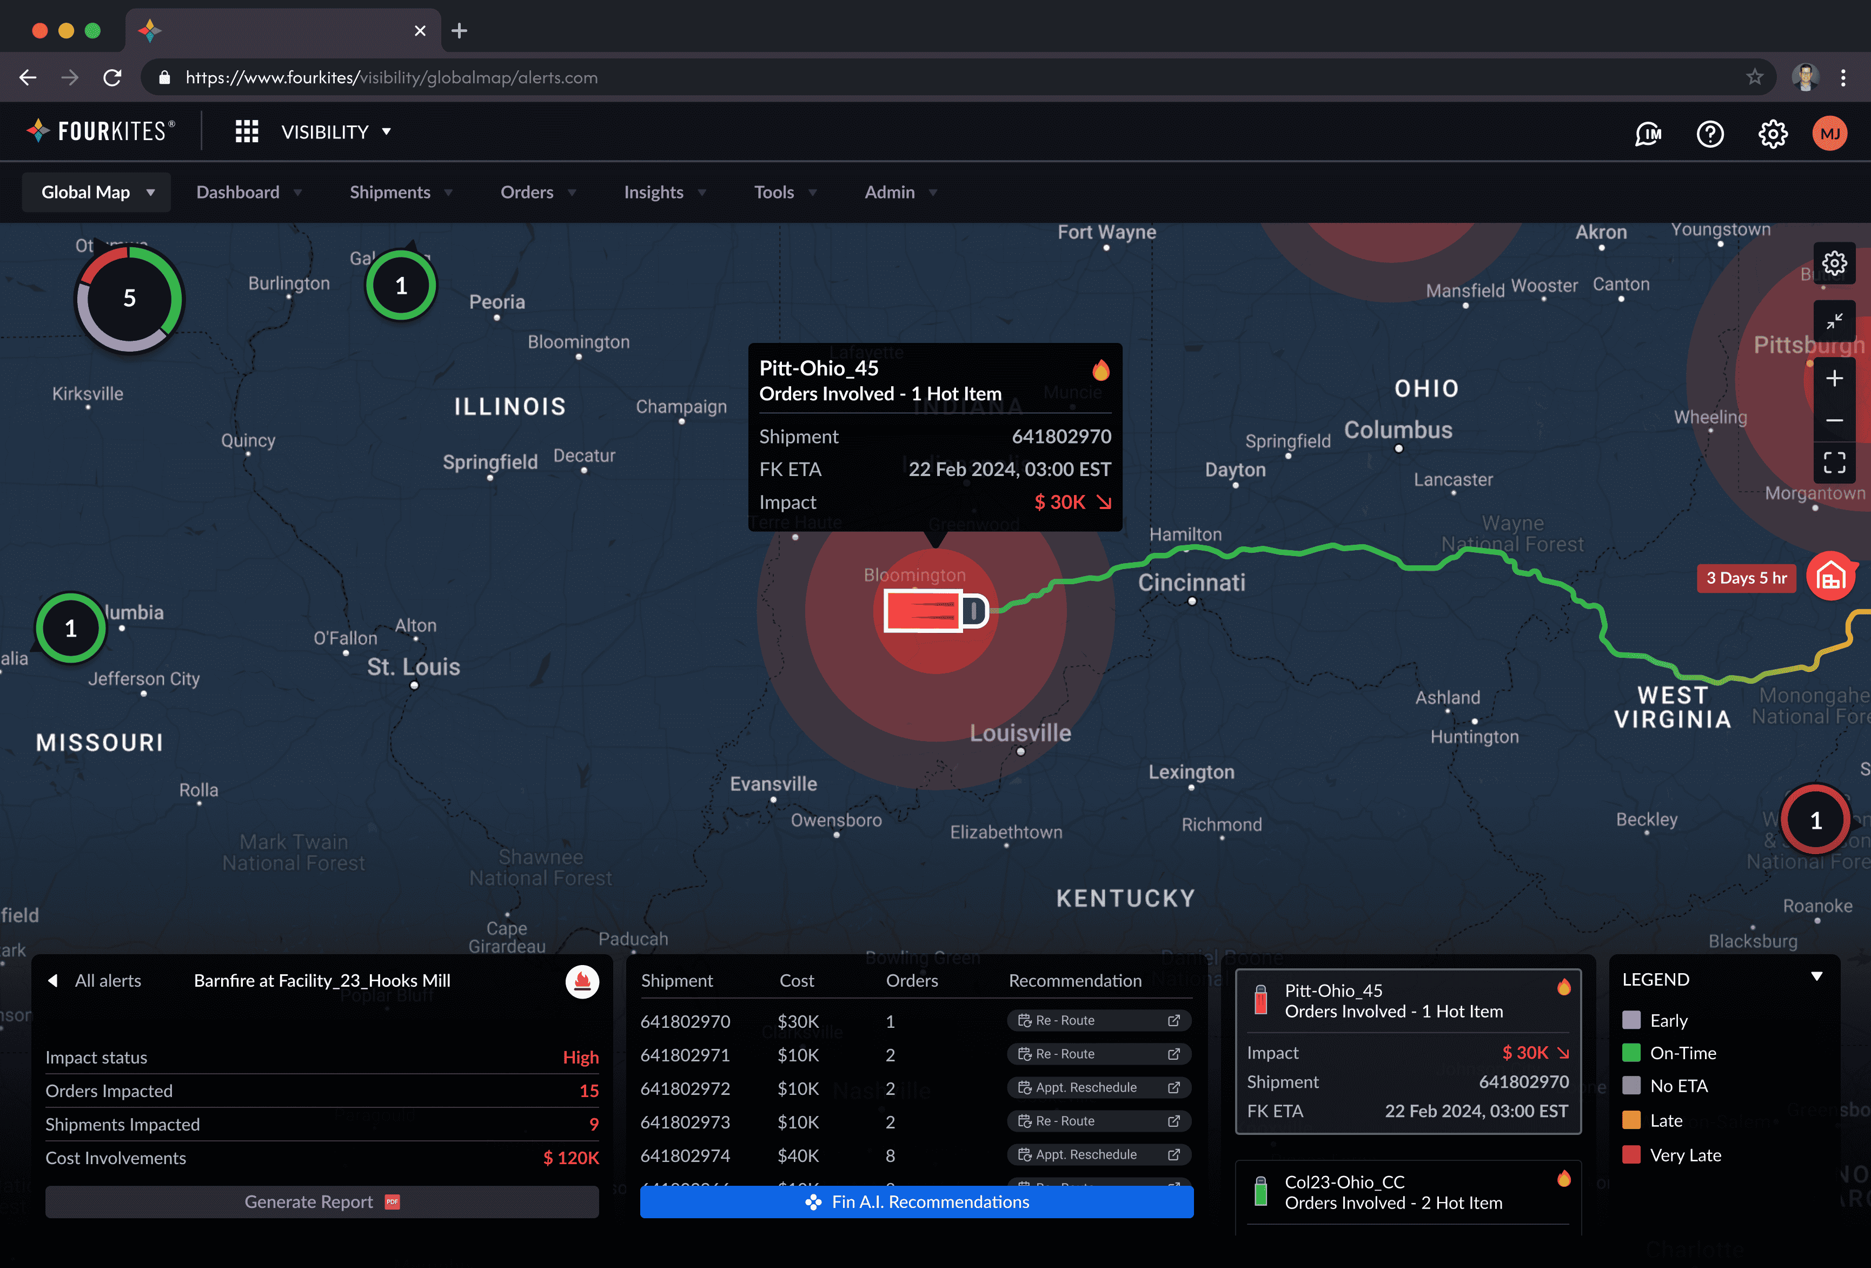Bookmark this page with the star icon
This screenshot has width=1871, height=1268.
1754,77
